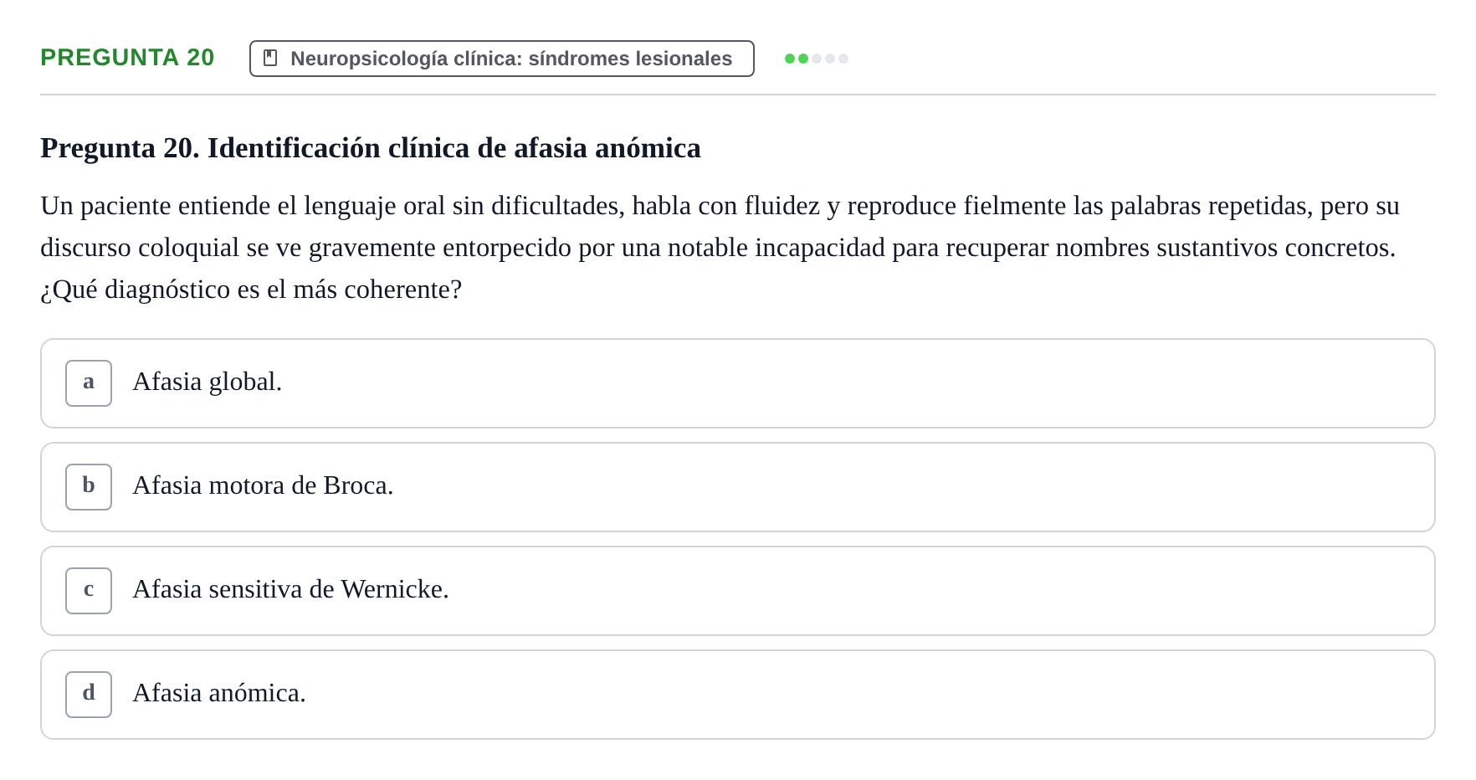Click the bookmark icon in the topic tag
This screenshot has height=780, width=1476.
click(x=270, y=58)
